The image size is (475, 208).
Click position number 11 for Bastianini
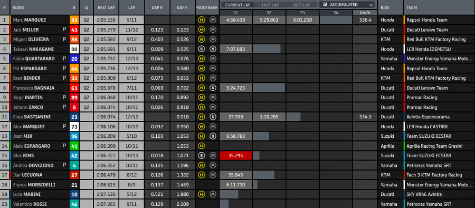coord(5,117)
